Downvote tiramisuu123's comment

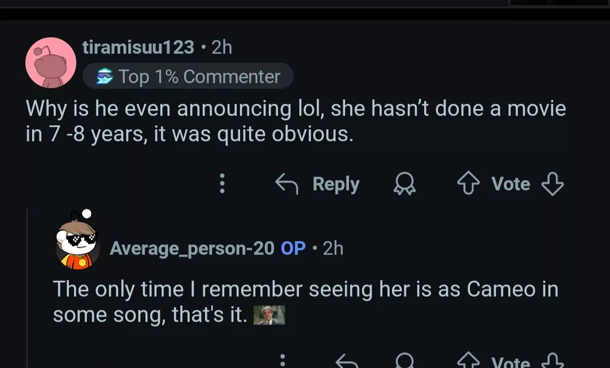coord(552,184)
